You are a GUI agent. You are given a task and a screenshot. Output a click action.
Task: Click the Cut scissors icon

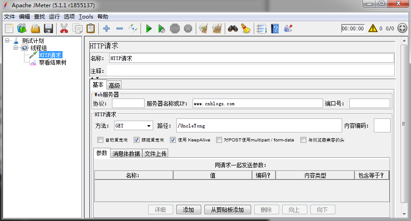tap(64, 28)
